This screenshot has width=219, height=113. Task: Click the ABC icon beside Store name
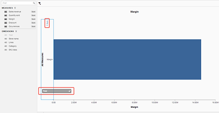point(6,39)
